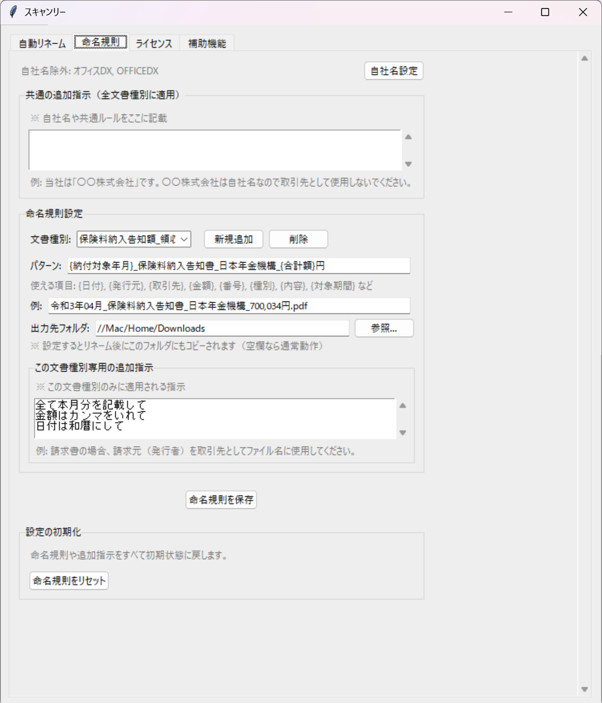The image size is (602, 703).
Task: Click the 命名規則をリセット button
Action: pos(69,581)
